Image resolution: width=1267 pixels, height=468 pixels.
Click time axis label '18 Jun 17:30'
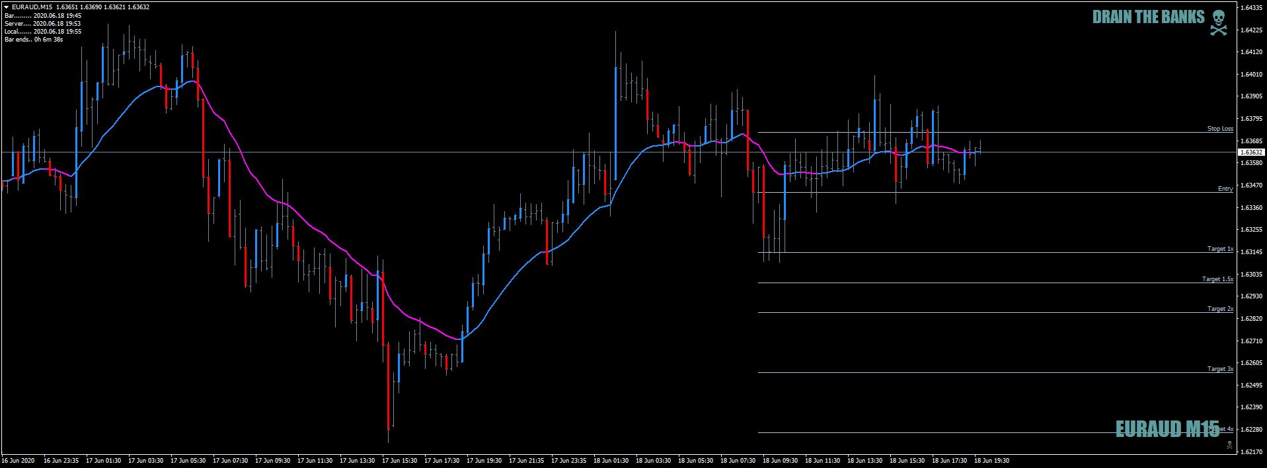[949, 461]
